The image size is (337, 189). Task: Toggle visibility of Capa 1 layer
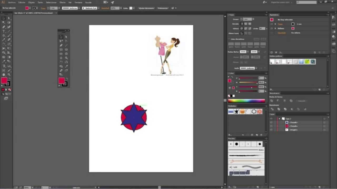point(271,119)
